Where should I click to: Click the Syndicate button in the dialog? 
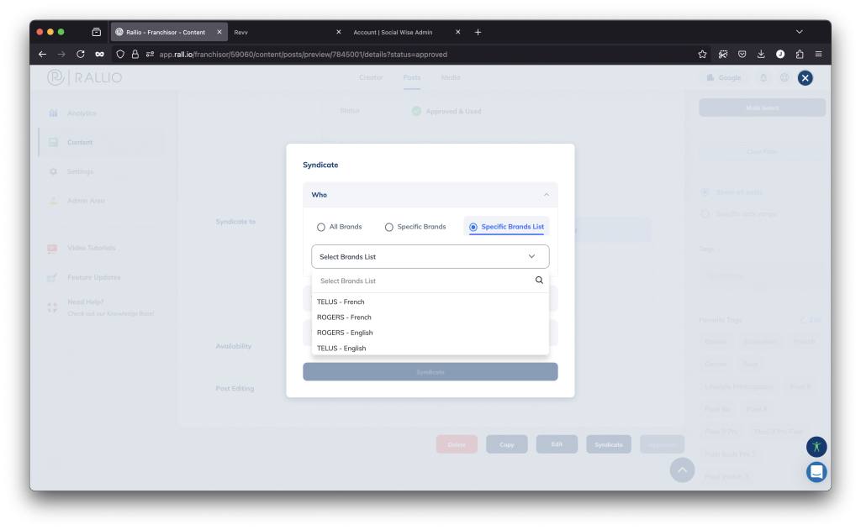[430, 372]
